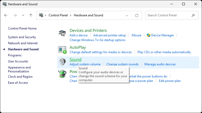Open the Device Manager link
202x113 pixels.
162,35
